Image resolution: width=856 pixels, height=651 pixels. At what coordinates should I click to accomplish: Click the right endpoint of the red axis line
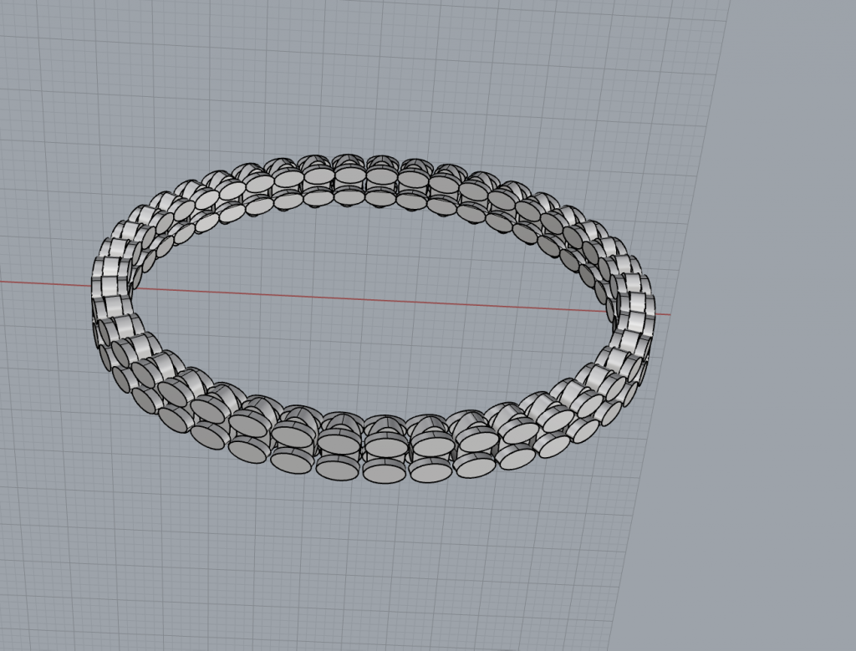(669, 314)
